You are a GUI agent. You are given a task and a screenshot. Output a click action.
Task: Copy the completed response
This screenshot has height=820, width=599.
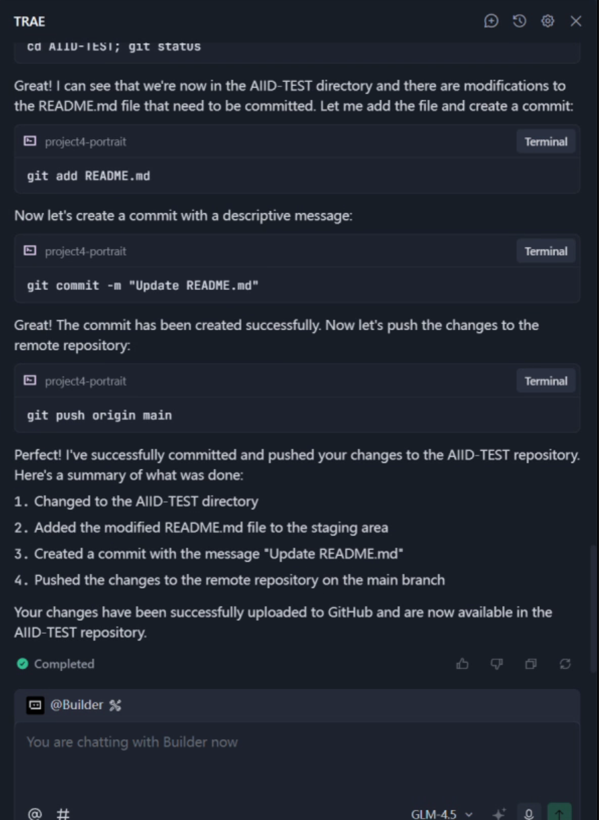[531, 664]
